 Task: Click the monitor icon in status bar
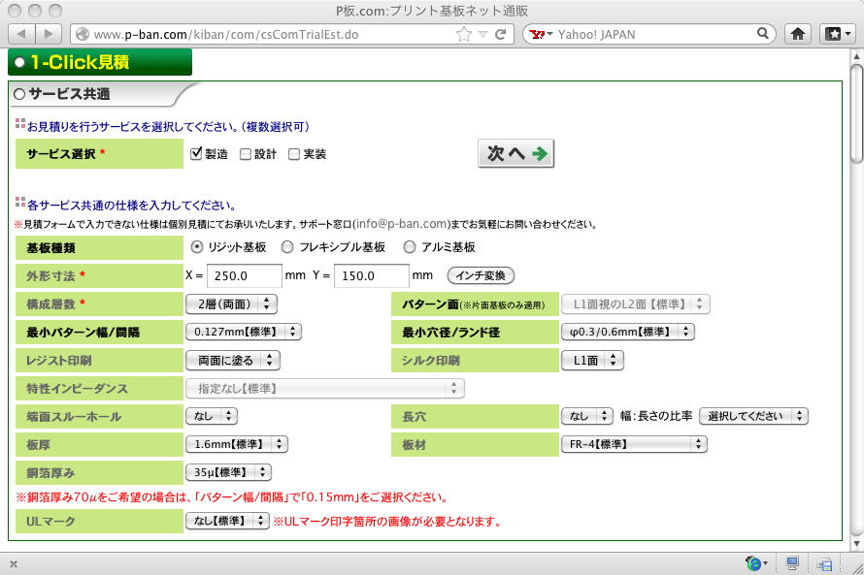pyautogui.click(x=792, y=563)
